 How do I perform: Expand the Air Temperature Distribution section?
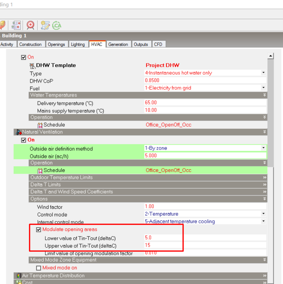click(265, 276)
